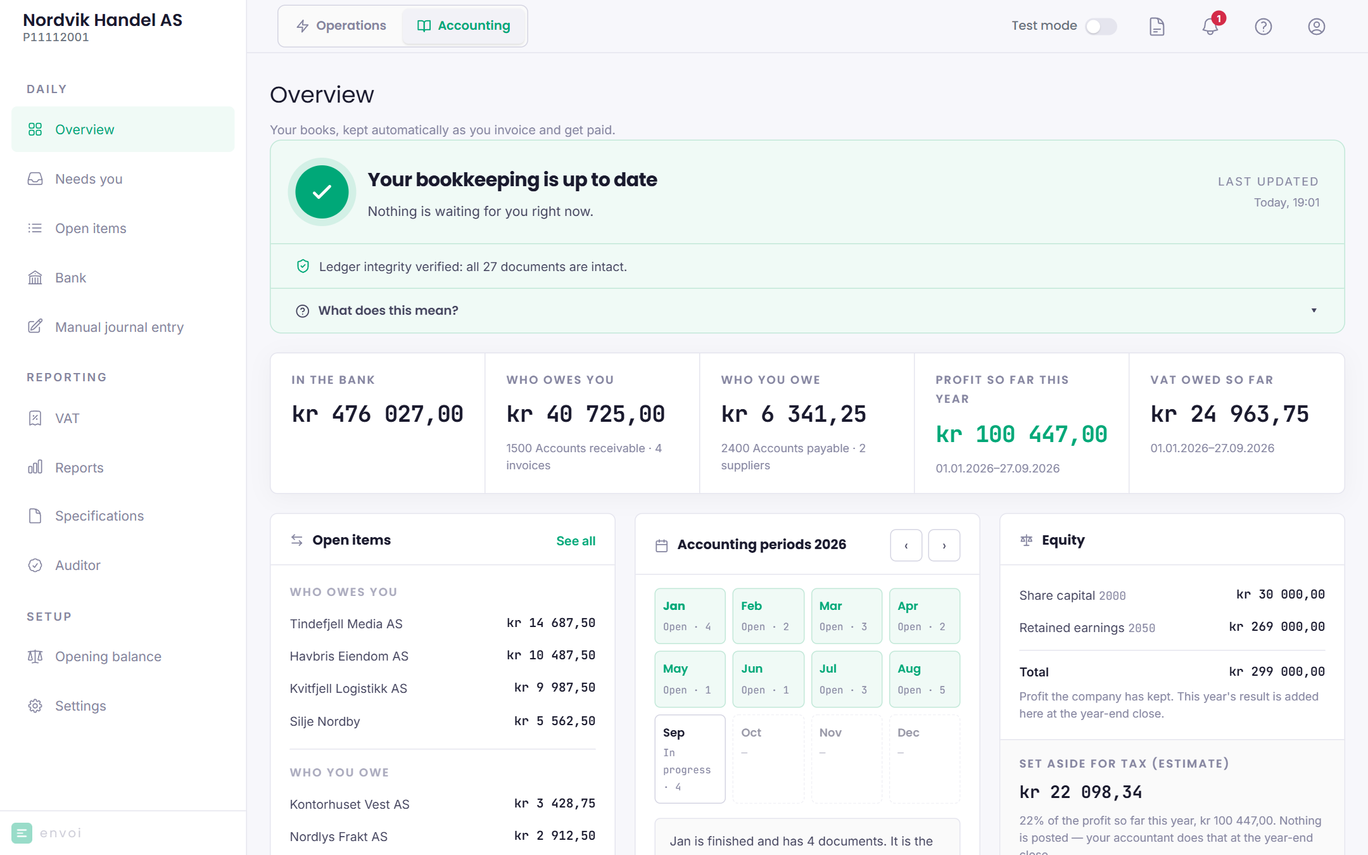Screen dimensions: 1368x855
Task: Expand the 'What does this mean?' section
Action: (x=807, y=310)
